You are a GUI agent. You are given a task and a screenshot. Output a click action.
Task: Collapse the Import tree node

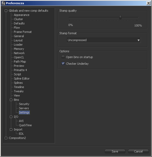tap(11, 129)
